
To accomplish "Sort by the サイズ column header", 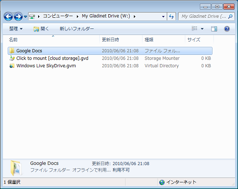I will (194, 40).
